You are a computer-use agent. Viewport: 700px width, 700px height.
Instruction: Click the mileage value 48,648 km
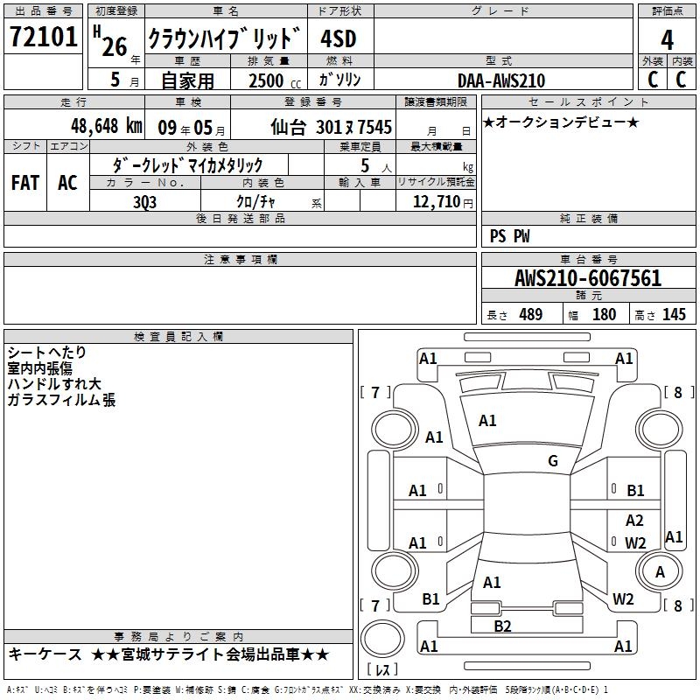pos(107,126)
